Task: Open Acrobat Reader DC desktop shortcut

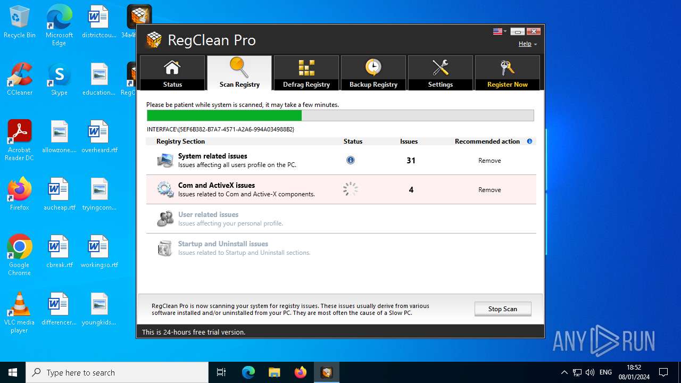Action: click(20, 140)
